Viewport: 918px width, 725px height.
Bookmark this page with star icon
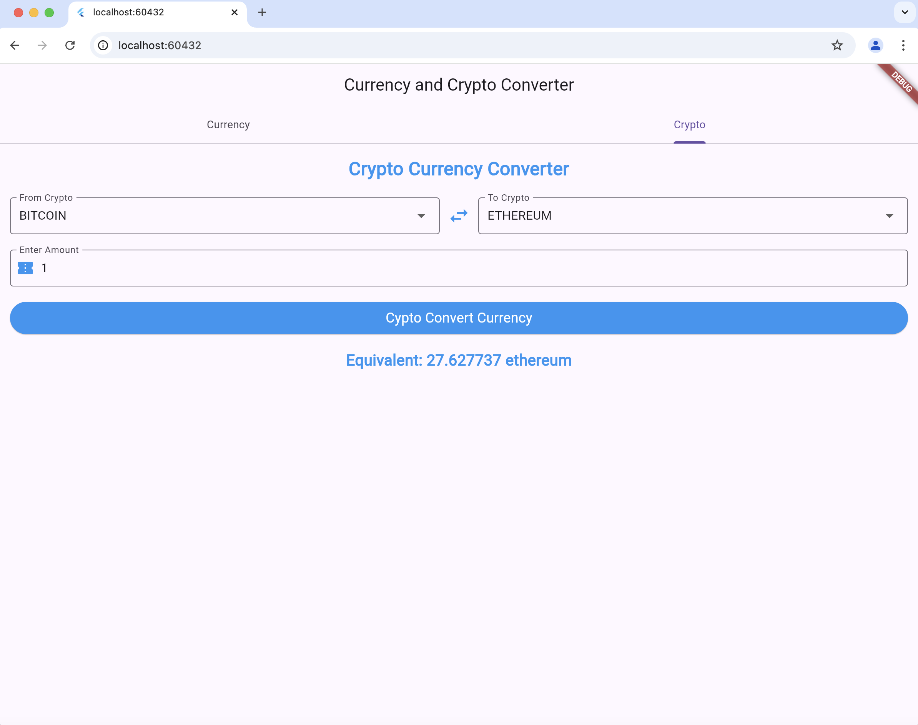pyautogui.click(x=837, y=45)
